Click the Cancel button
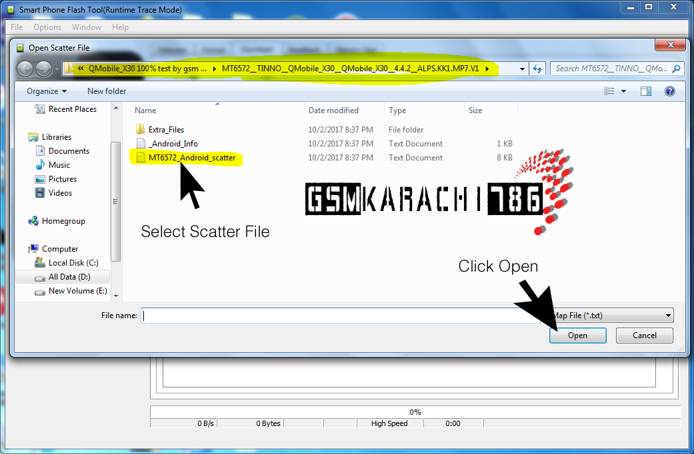The height and width of the screenshot is (454, 694). click(x=645, y=336)
